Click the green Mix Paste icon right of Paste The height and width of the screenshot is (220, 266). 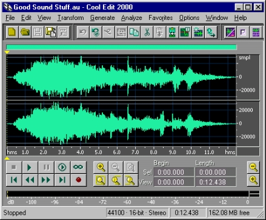(172, 32)
